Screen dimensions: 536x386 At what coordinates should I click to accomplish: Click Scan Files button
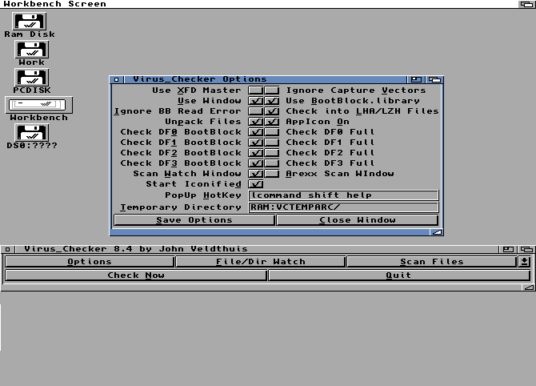(432, 262)
